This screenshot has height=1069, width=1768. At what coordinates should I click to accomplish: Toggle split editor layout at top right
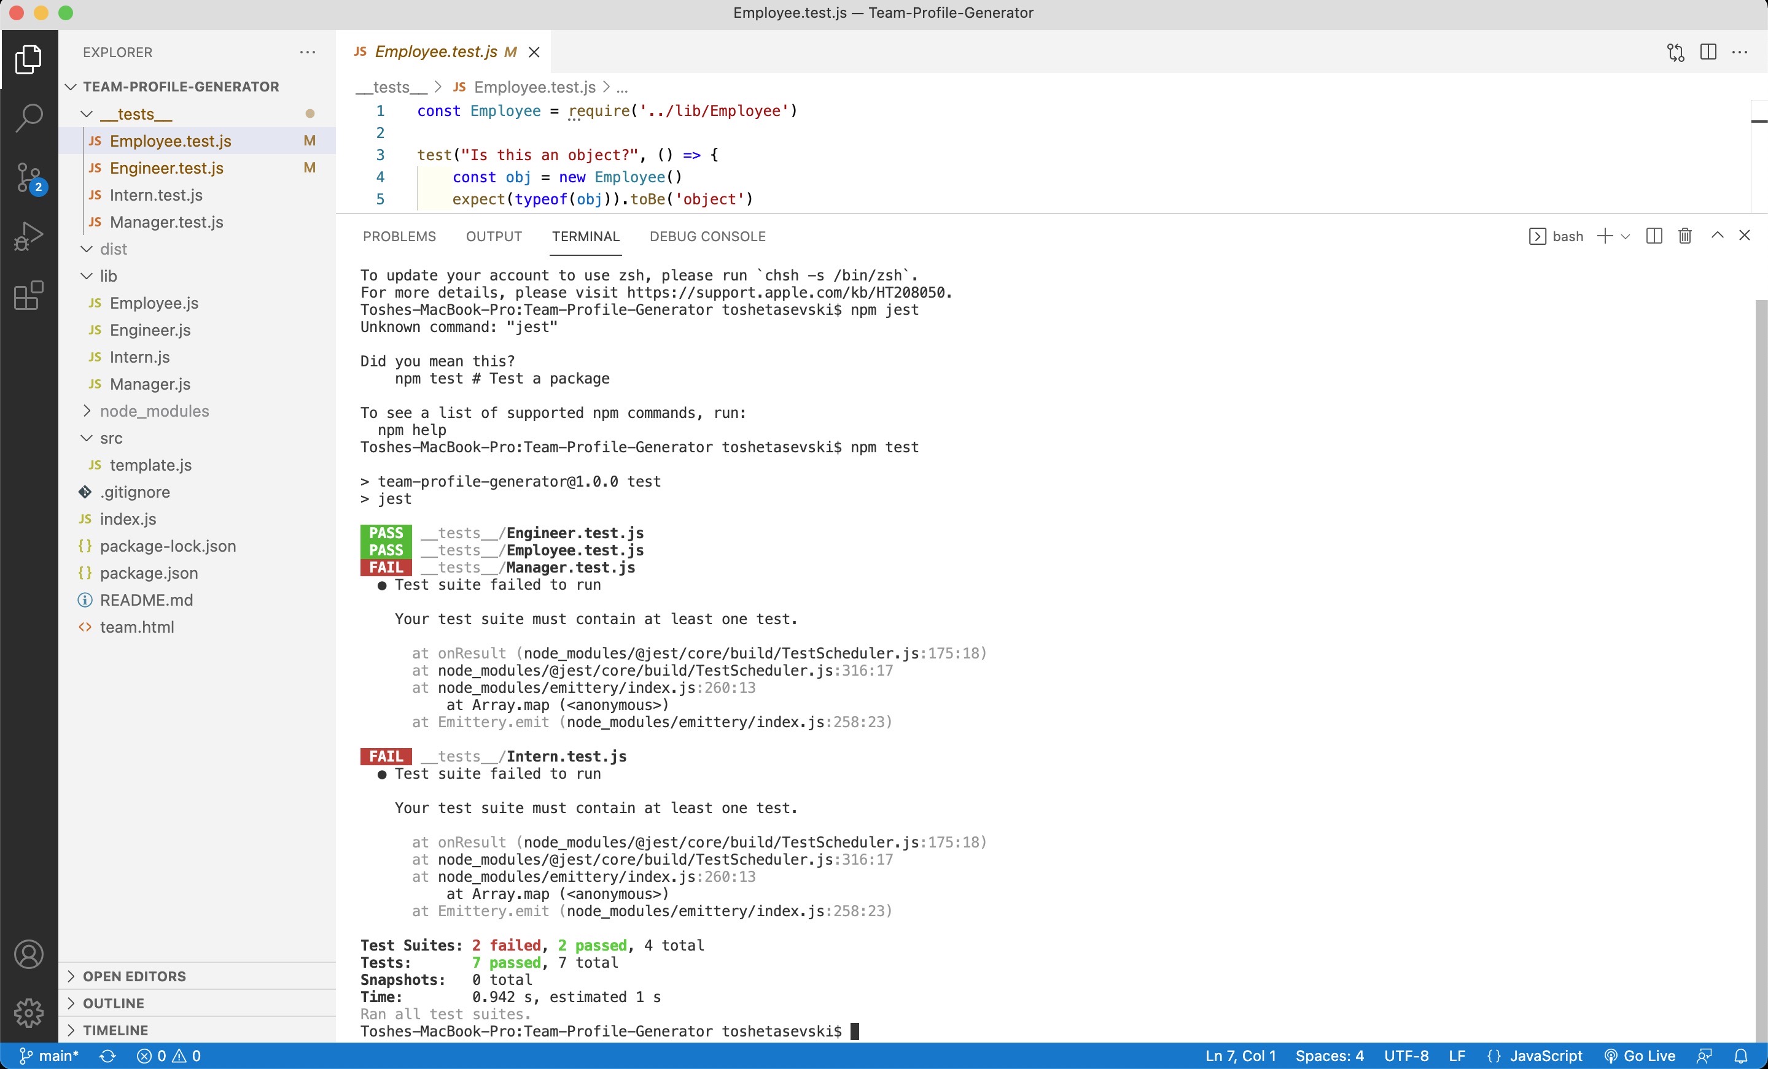tap(1708, 52)
